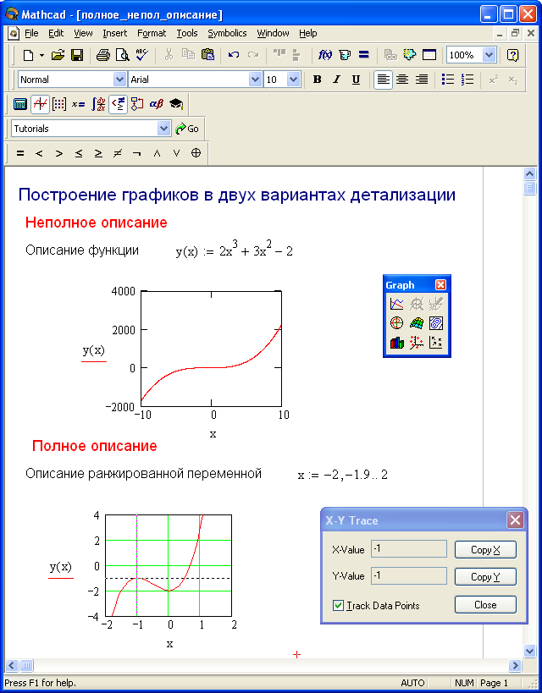The width and height of the screenshot is (542, 693).
Task: Open the Window menu
Action: (x=273, y=33)
